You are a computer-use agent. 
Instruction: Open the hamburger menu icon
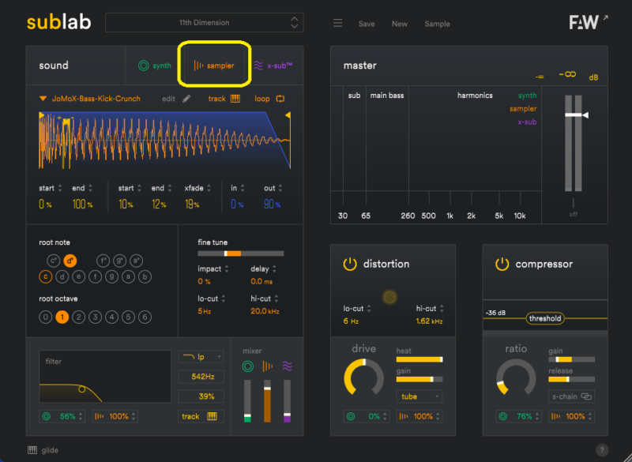(x=337, y=24)
